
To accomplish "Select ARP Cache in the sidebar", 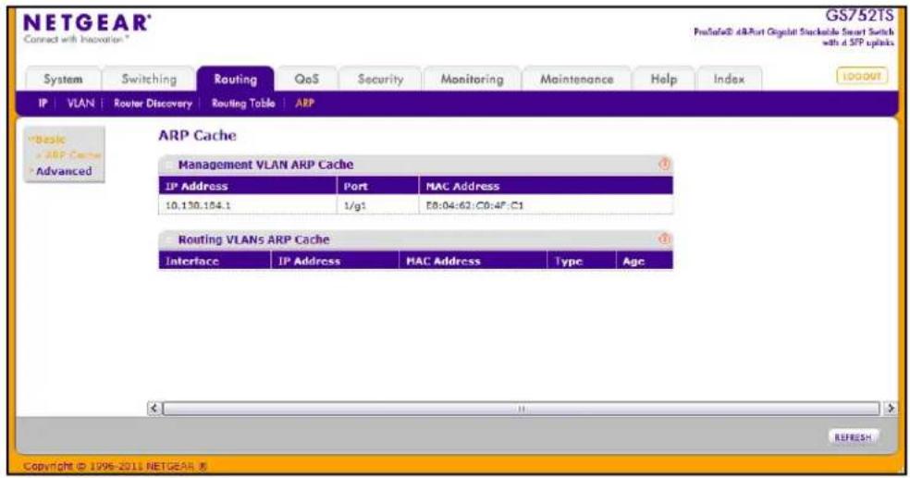I will tap(71, 155).
